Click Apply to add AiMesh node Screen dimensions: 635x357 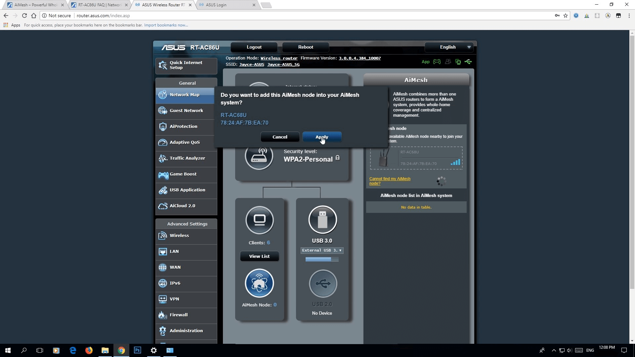(x=322, y=137)
